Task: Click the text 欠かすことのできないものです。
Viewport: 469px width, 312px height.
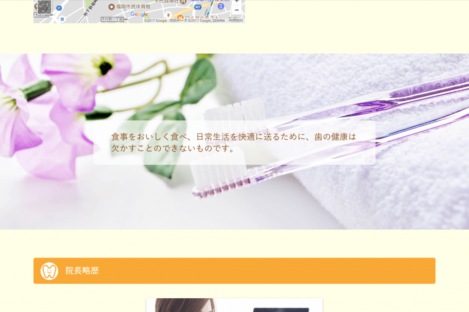Action: (174, 148)
